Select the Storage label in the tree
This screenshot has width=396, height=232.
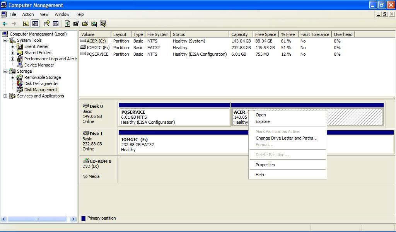tap(24, 71)
